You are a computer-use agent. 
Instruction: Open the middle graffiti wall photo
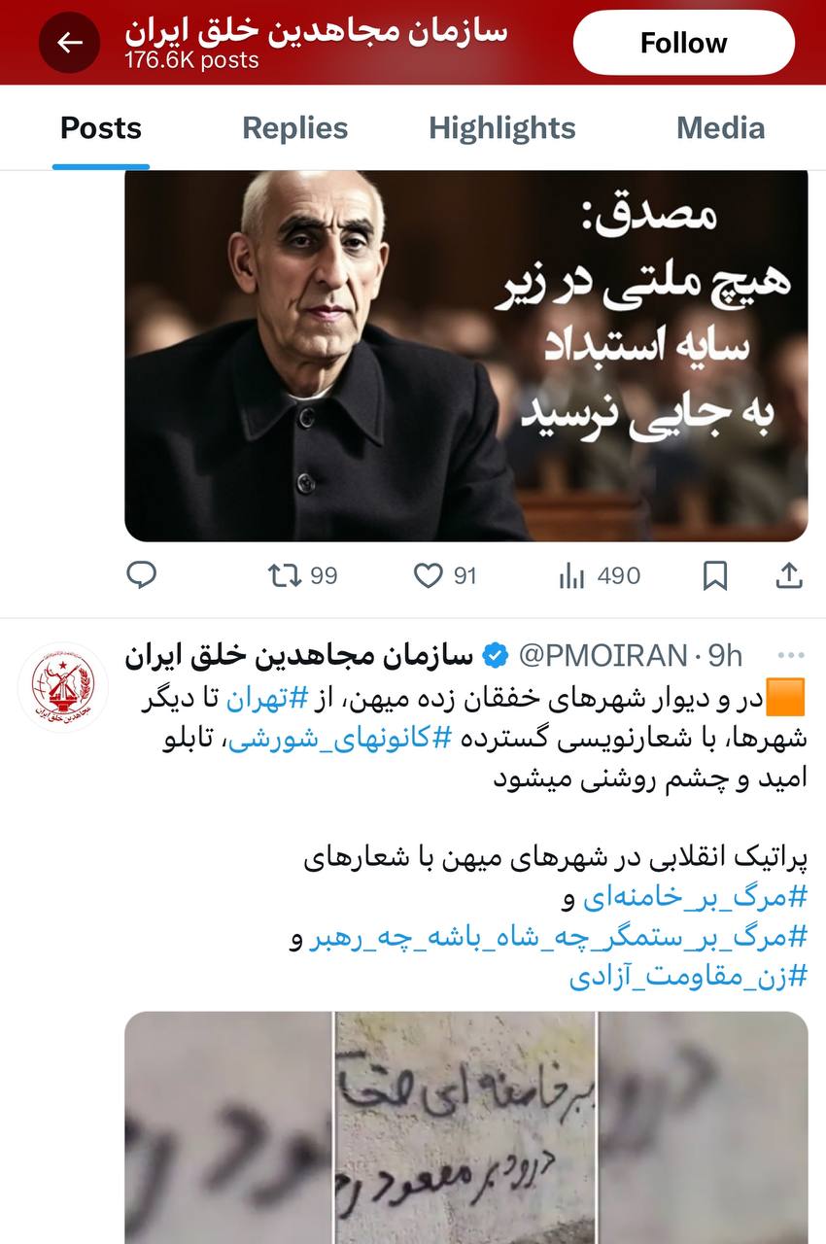pyautogui.click(x=465, y=1127)
